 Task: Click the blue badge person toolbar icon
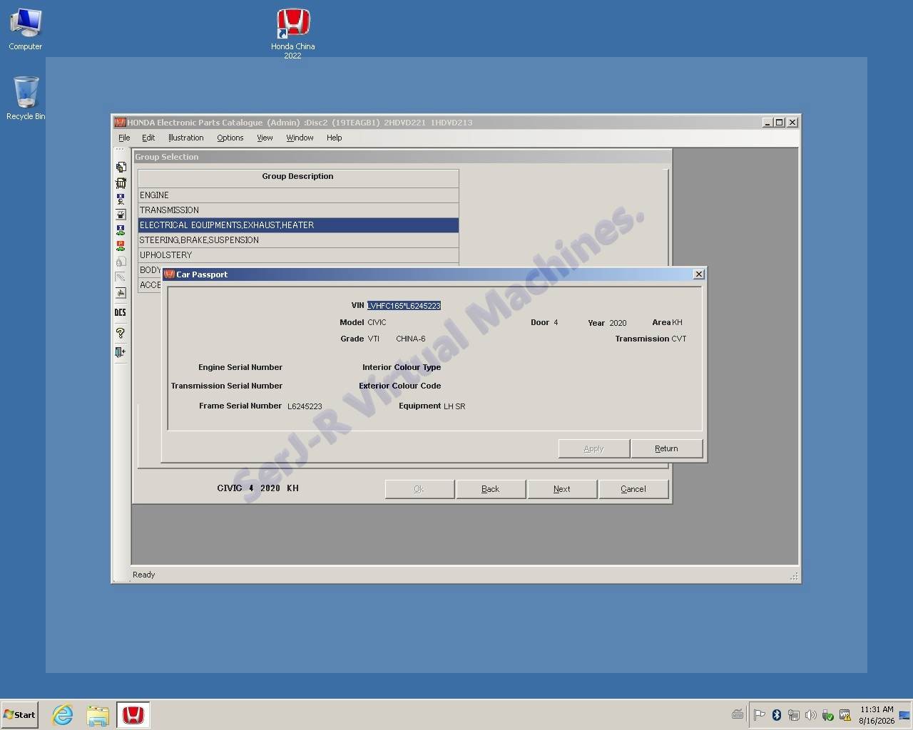(x=121, y=198)
